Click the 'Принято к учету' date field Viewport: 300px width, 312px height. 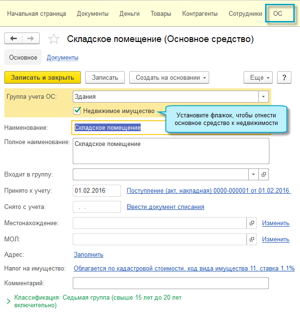point(97,191)
